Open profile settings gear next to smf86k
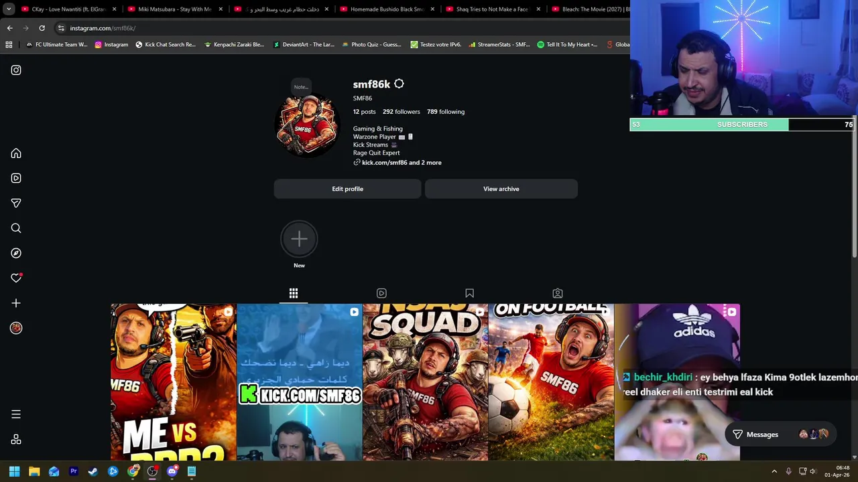 [399, 84]
